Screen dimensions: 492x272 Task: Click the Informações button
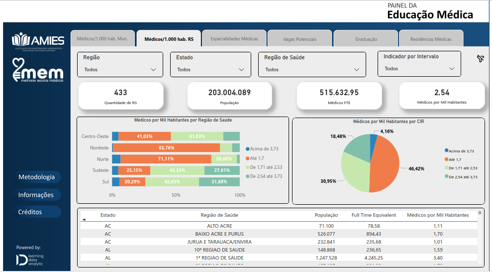coord(36,195)
